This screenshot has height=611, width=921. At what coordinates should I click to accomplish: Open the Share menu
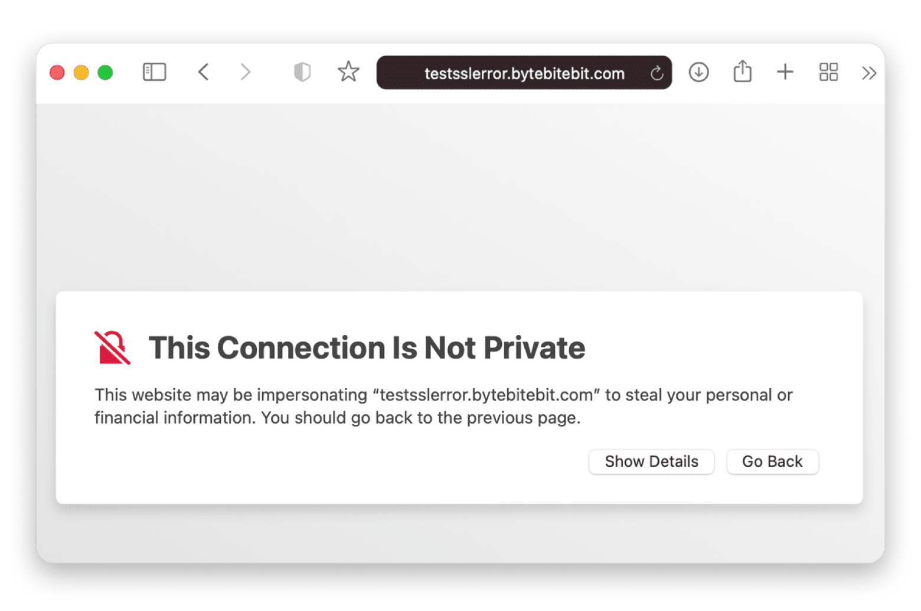[743, 72]
